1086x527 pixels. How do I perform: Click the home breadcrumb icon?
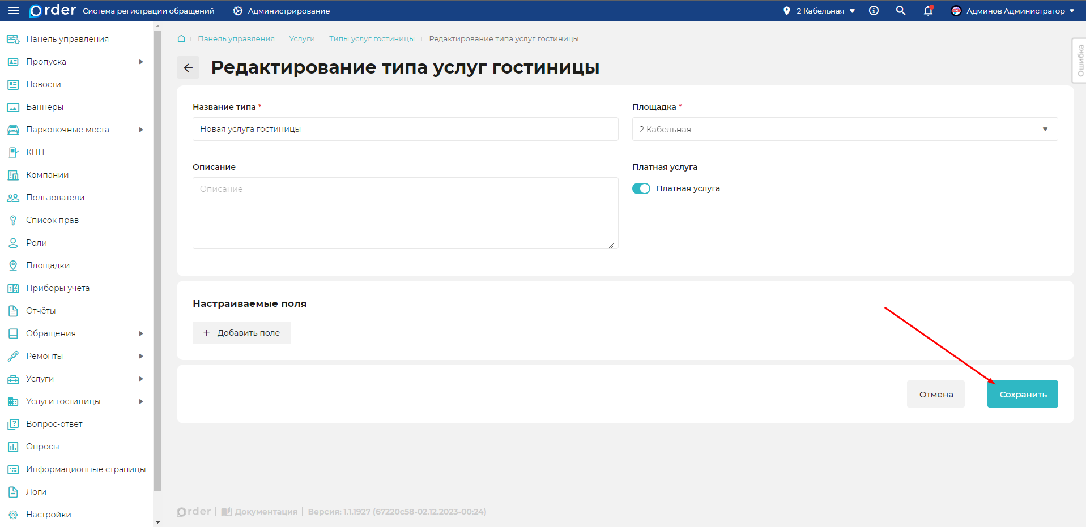coord(181,38)
